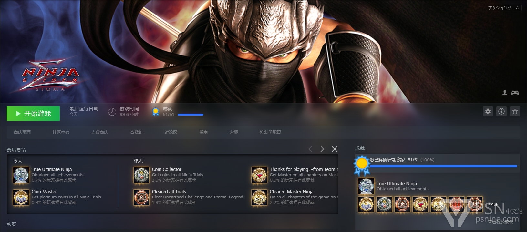Click bronze 全 medal in 成就 panel icon row

click(x=402, y=204)
